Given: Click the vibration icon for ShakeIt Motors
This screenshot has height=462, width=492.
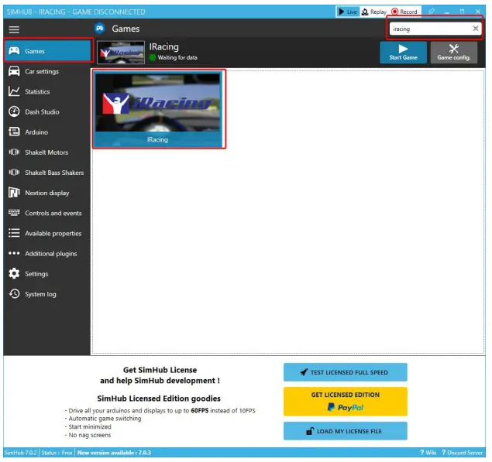Looking at the screenshot, I should [x=14, y=152].
